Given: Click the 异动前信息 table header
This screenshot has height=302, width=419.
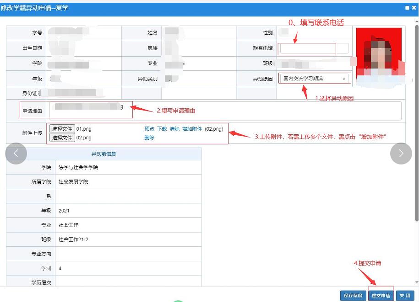Looking at the screenshot, I should tap(103, 154).
